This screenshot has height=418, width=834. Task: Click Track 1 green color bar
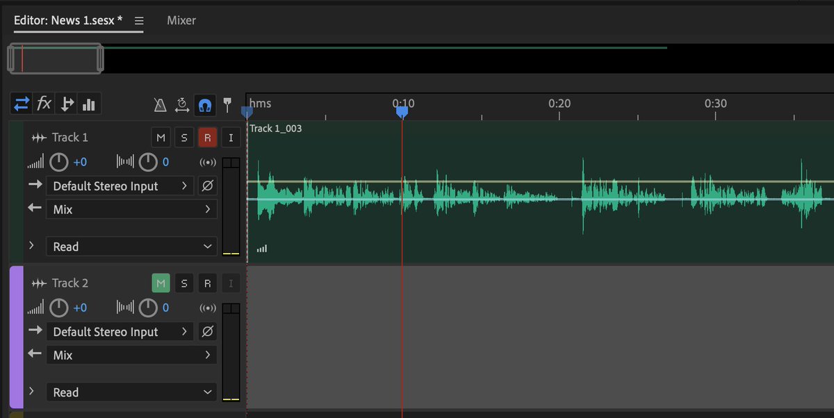(16, 192)
